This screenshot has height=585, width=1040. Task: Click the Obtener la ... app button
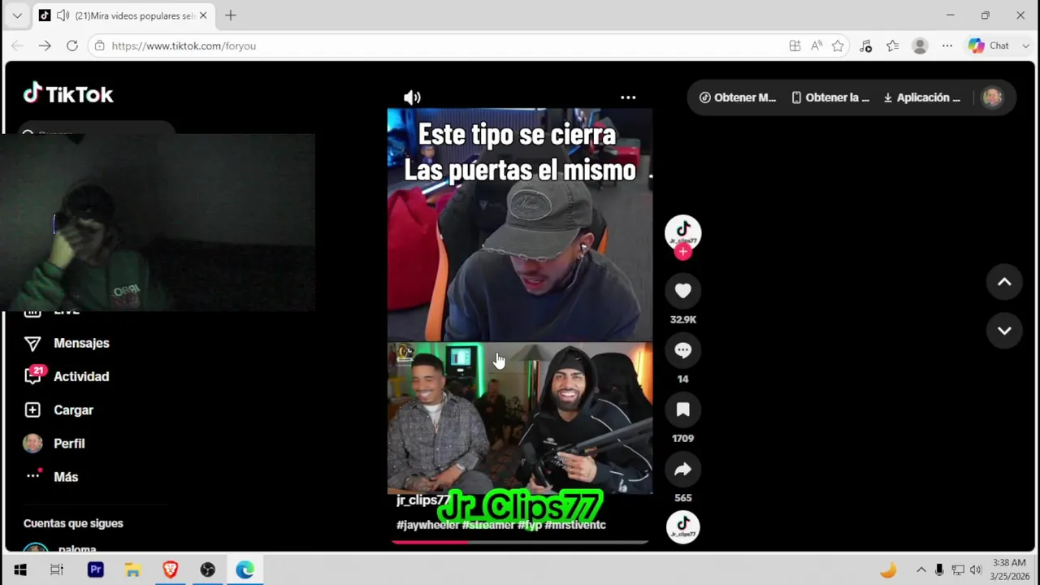pyautogui.click(x=830, y=97)
